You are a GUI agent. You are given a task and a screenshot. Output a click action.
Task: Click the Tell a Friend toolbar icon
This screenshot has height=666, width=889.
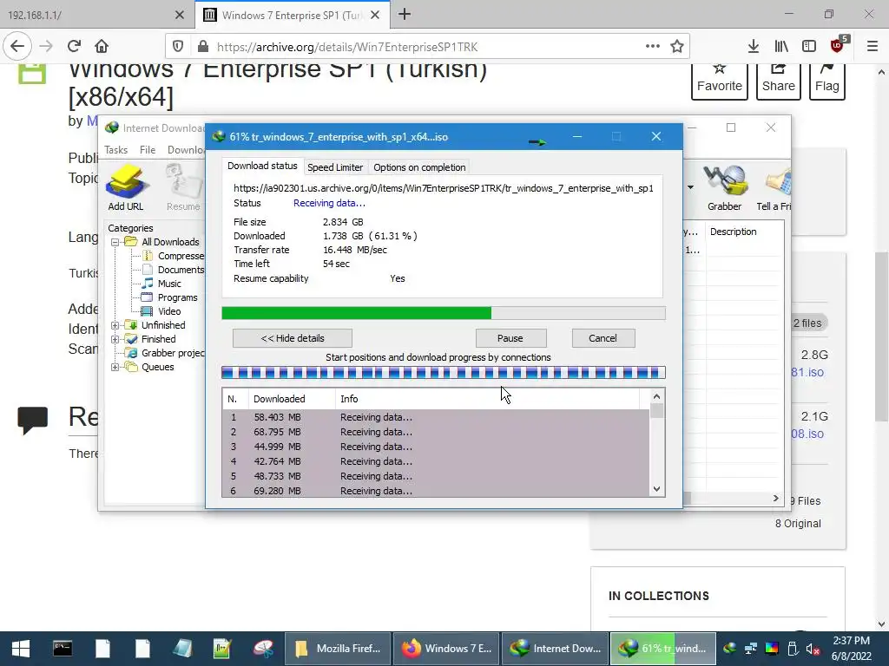click(774, 187)
